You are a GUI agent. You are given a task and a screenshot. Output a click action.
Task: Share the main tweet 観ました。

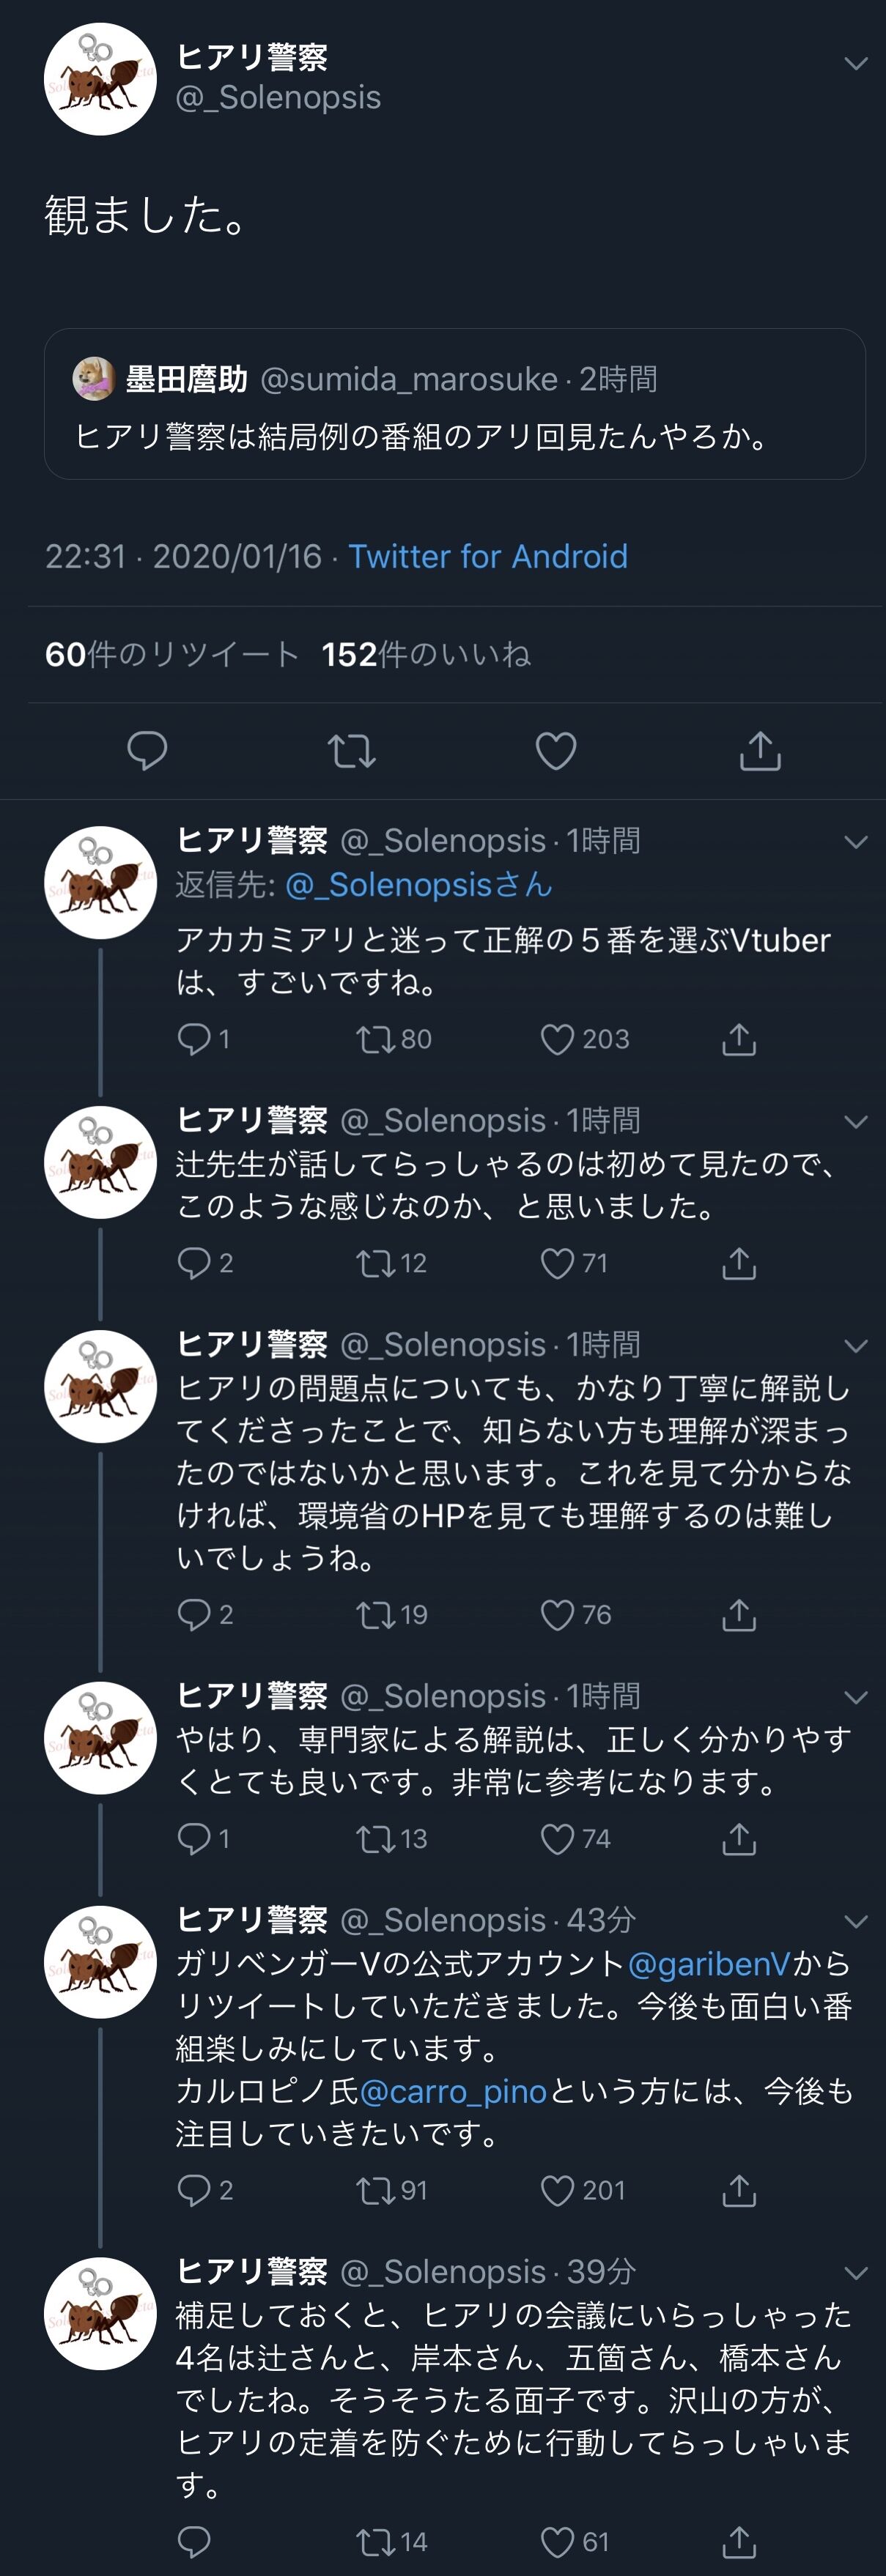coord(760,750)
